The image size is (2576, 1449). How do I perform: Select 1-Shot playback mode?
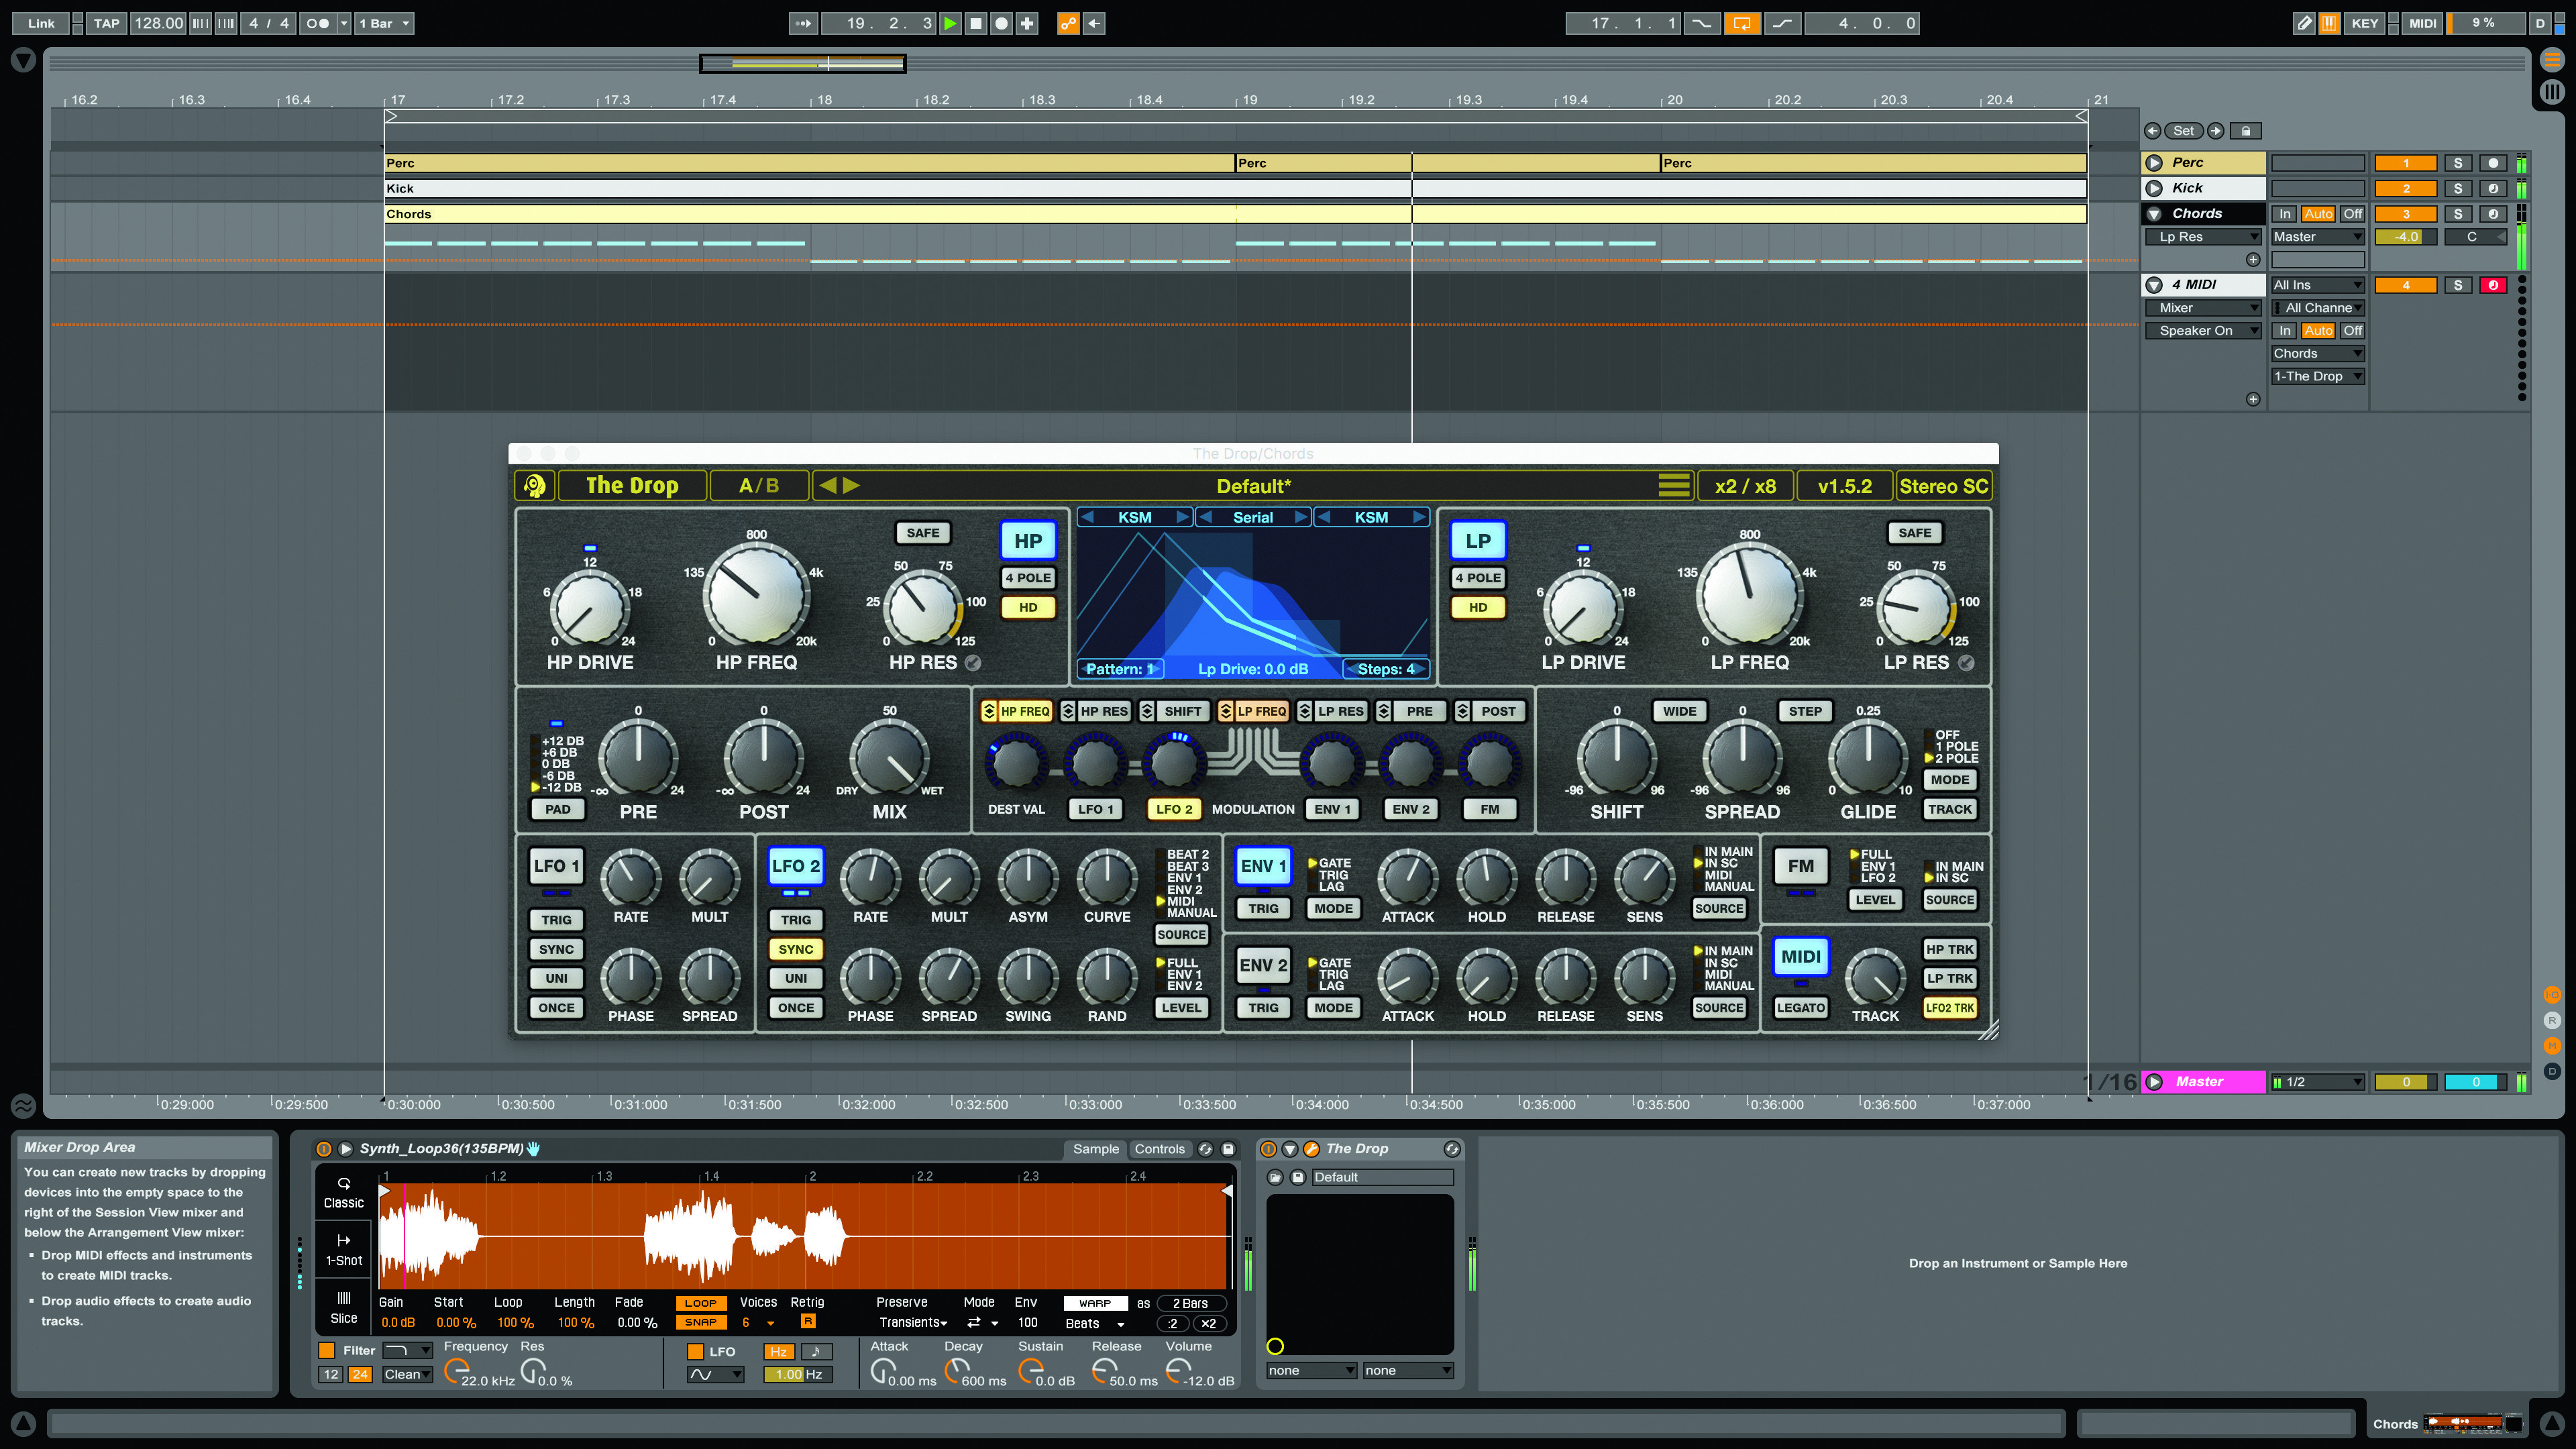pyautogui.click(x=343, y=1250)
